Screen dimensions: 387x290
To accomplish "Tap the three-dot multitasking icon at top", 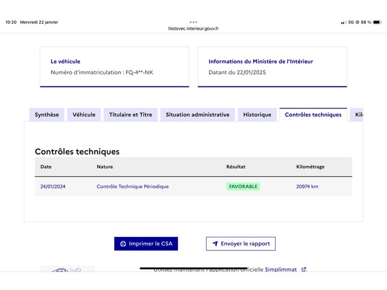I will pos(193,22).
